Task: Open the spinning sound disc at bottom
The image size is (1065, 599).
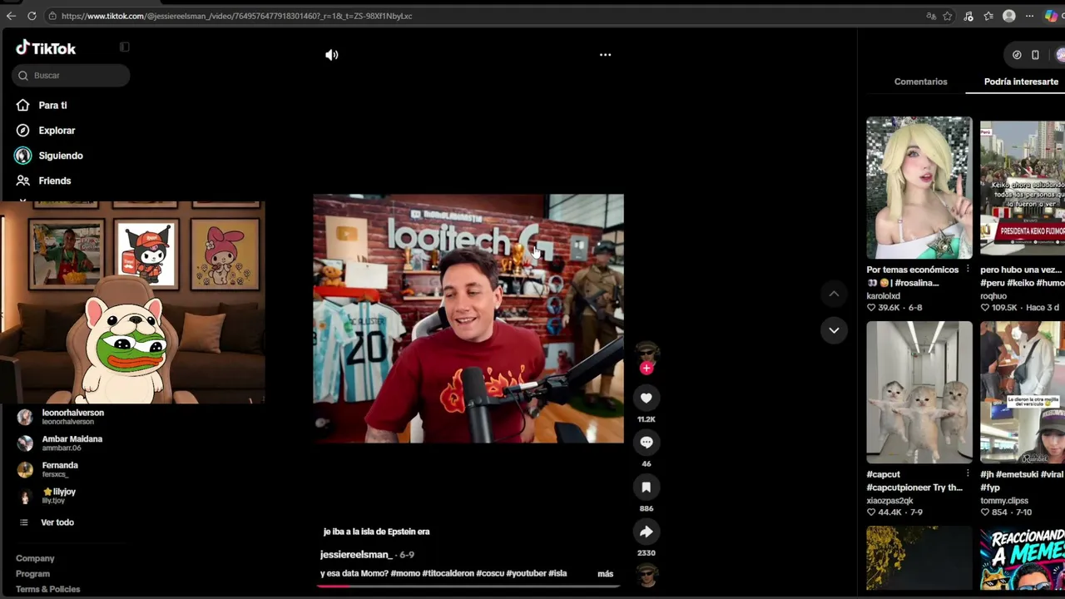Action: [x=646, y=574]
